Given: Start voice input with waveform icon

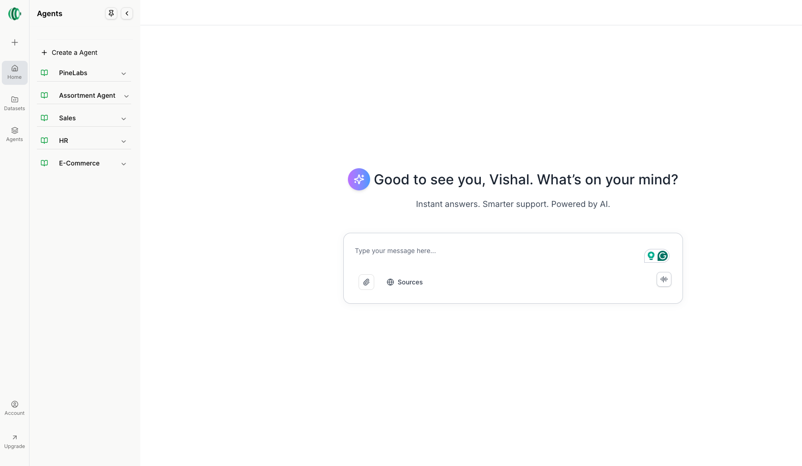Looking at the screenshot, I should coord(664,279).
